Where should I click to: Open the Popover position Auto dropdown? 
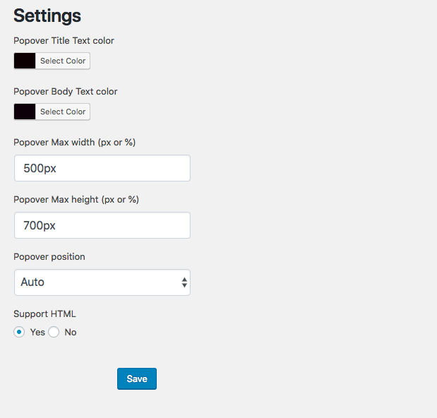(x=102, y=282)
